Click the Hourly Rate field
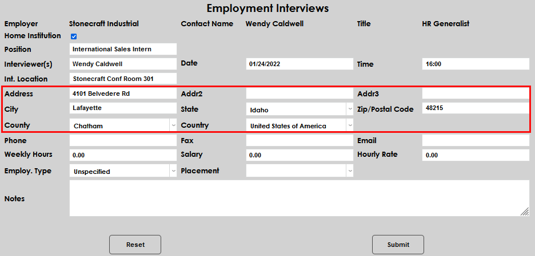Screen dimensions: 535x256 pyautogui.click(x=476, y=155)
